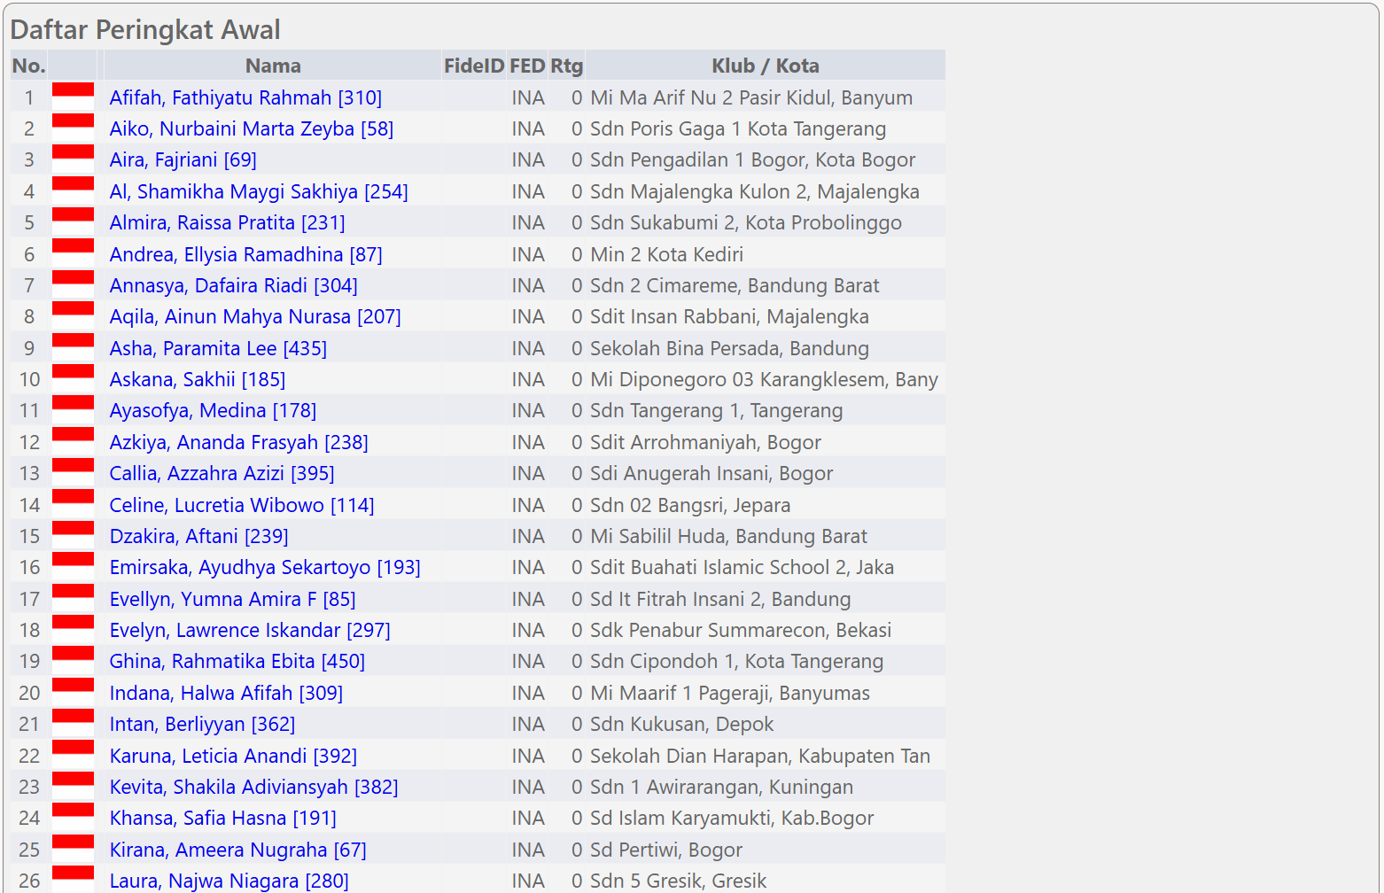This screenshot has height=893, width=1384.
Task: Click the flag beside Dzakira, Aftani
Action: [73, 534]
